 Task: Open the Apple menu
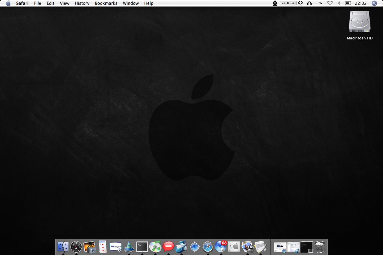[x=8, y=3]
